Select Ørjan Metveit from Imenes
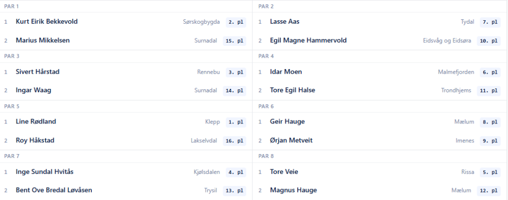The height and width of the screenshot is (200, 508). (291, 140)
